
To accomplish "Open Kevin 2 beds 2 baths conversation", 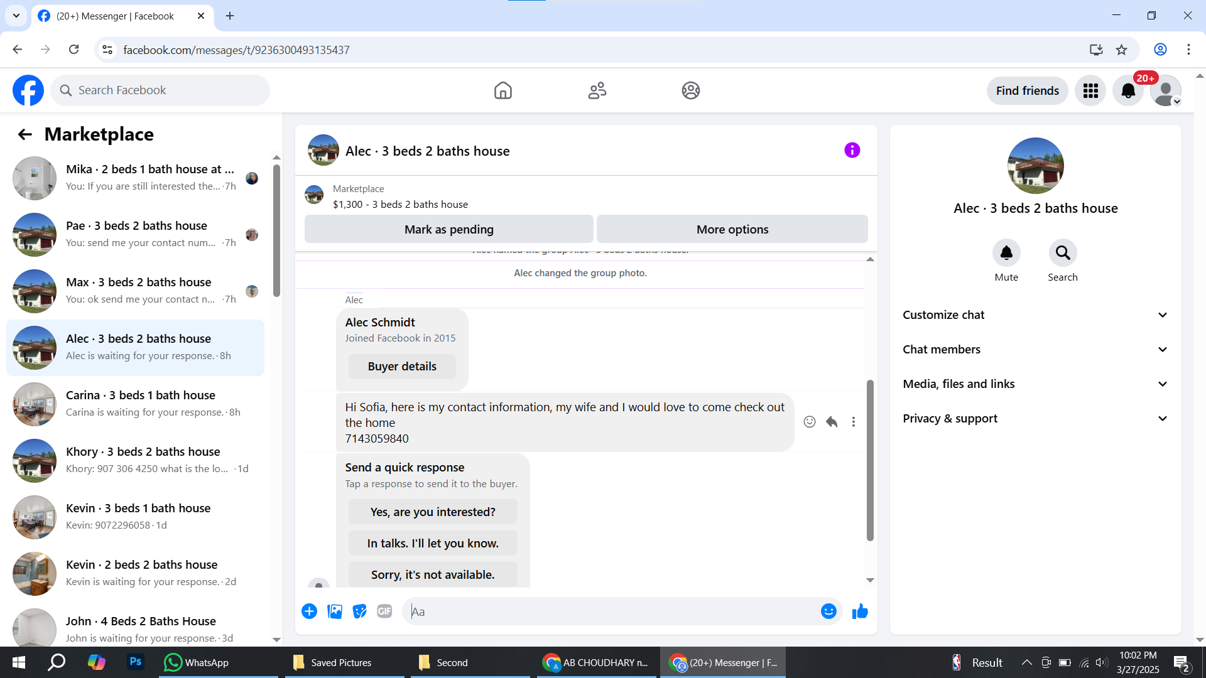I will point(135,574).
